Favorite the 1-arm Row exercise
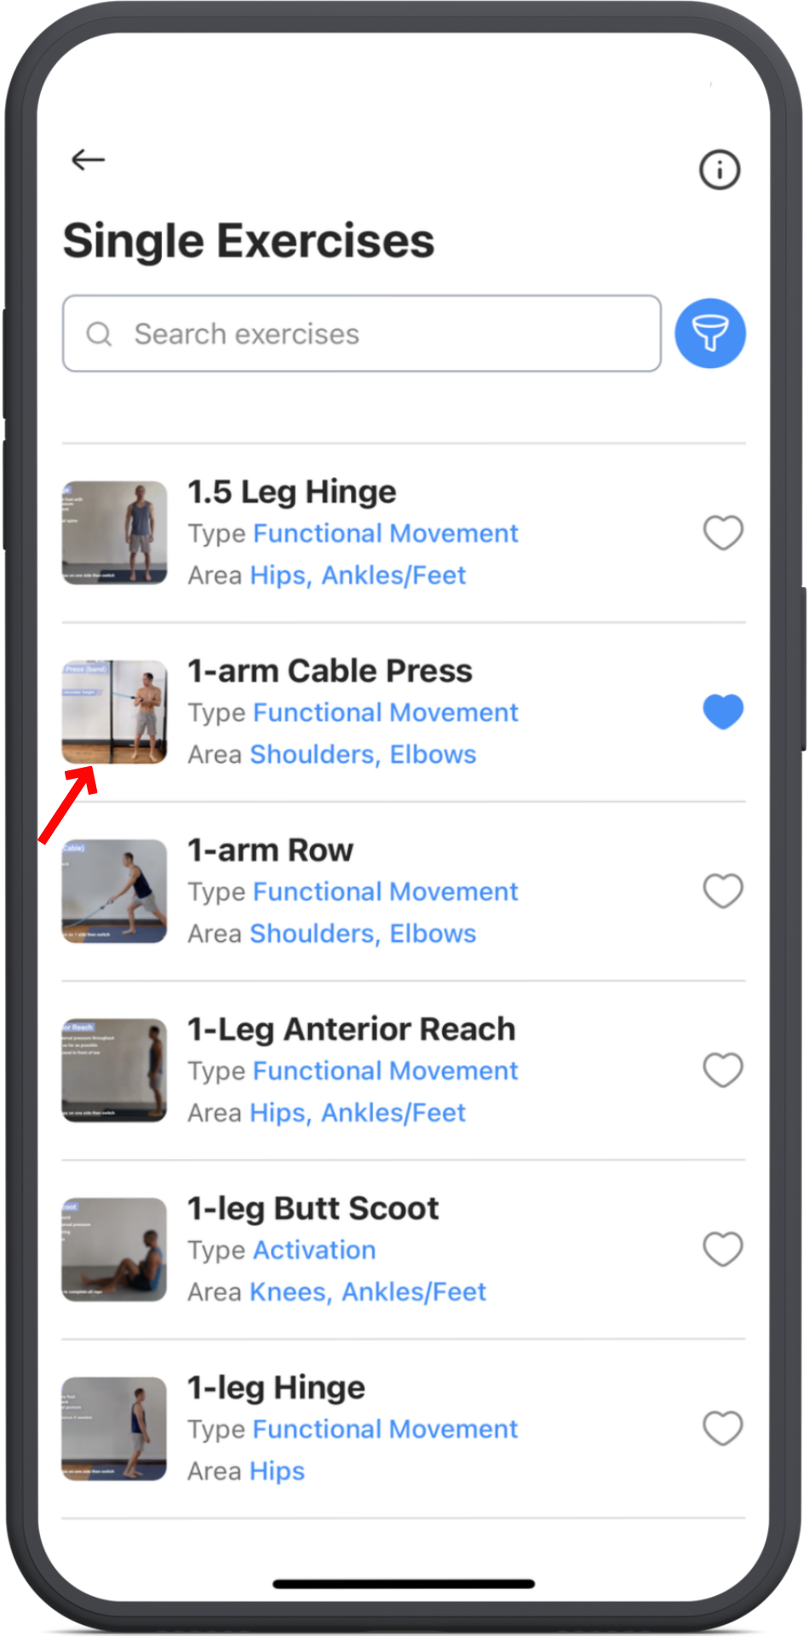This screenshot has width=809, height=1636. click(x=723, y=891)
